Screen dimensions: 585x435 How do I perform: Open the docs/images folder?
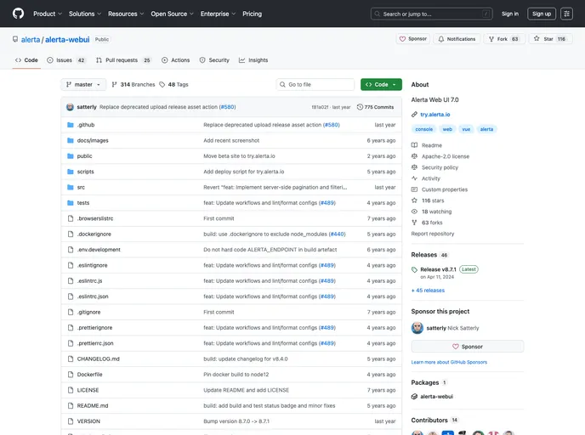pyautogui.click(x=93, y=140)
